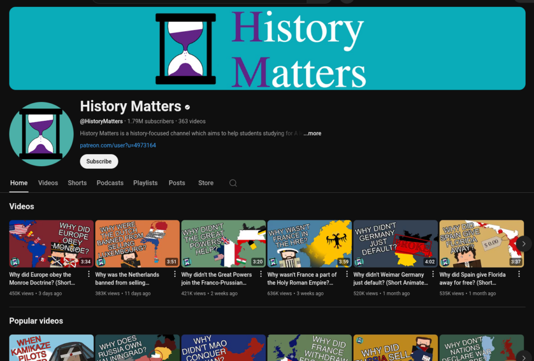Click the Videos section heading
The width and height of the screenshot is (534, 361).
[21, 206]
